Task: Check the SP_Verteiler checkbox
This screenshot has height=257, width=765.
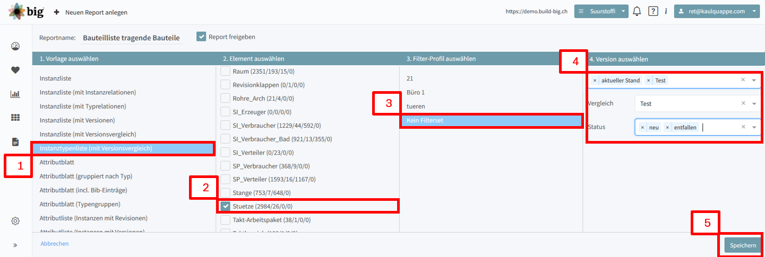Action: tap(226, 179)
